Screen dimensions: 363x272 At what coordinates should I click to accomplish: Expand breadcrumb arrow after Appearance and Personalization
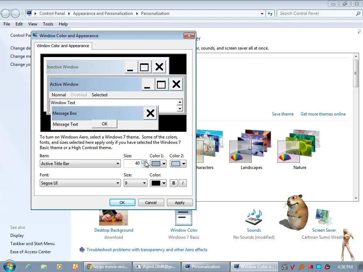point(137,14)
